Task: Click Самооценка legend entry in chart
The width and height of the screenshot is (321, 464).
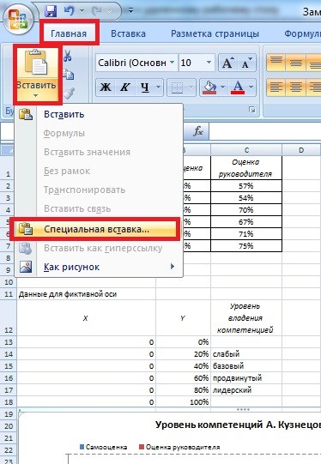Action: point(103,447)
